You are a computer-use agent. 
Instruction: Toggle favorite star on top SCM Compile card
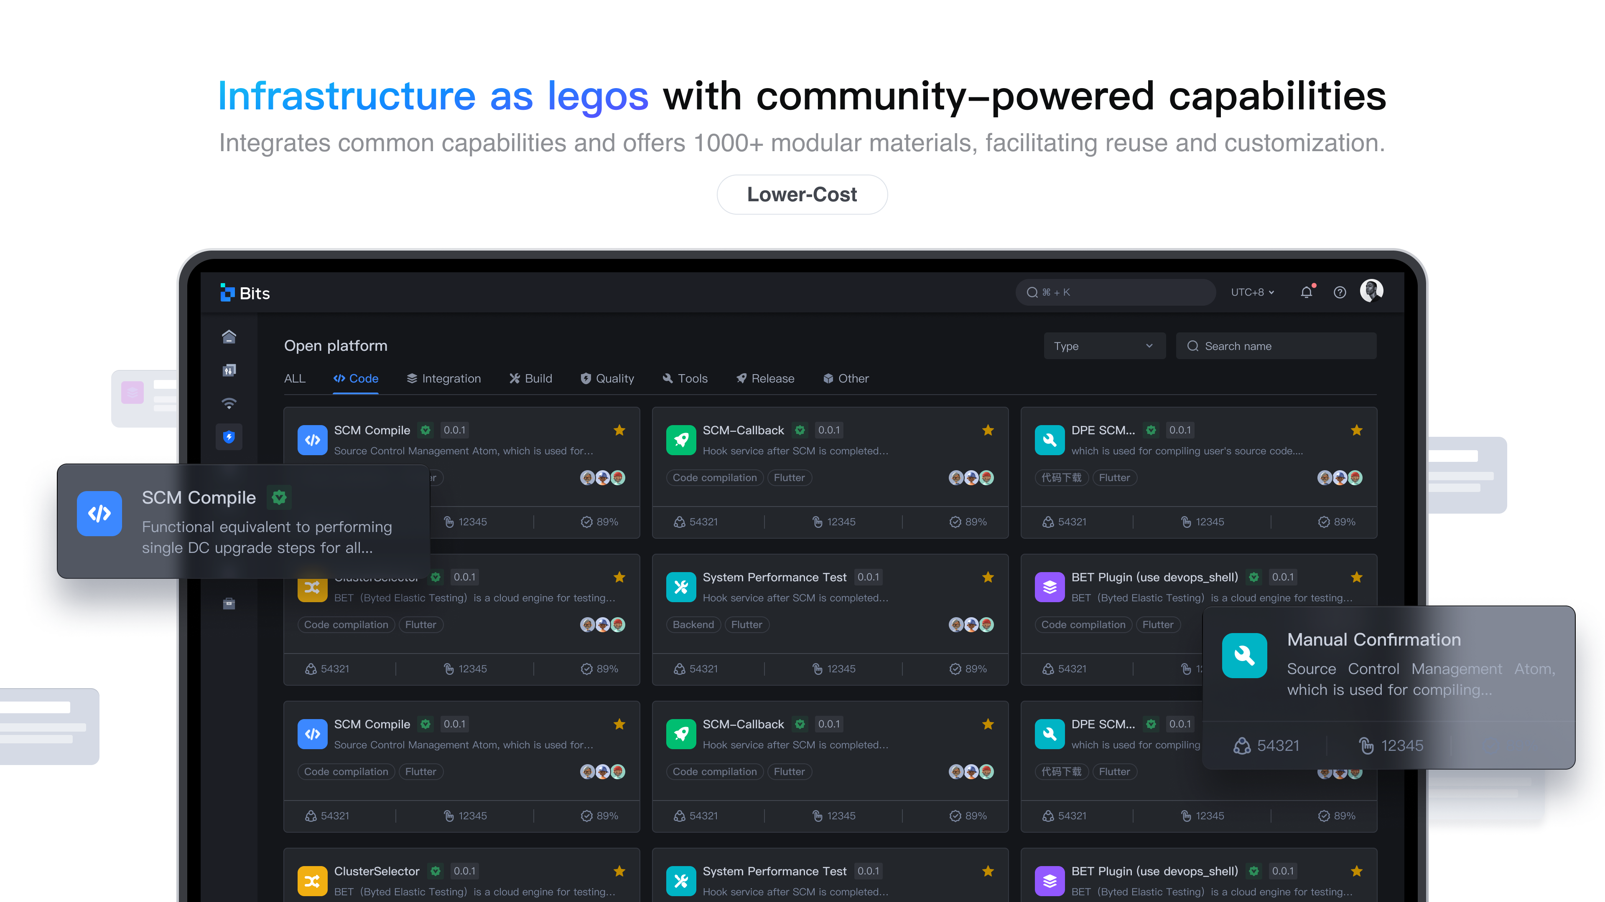(x=619, y=430)
